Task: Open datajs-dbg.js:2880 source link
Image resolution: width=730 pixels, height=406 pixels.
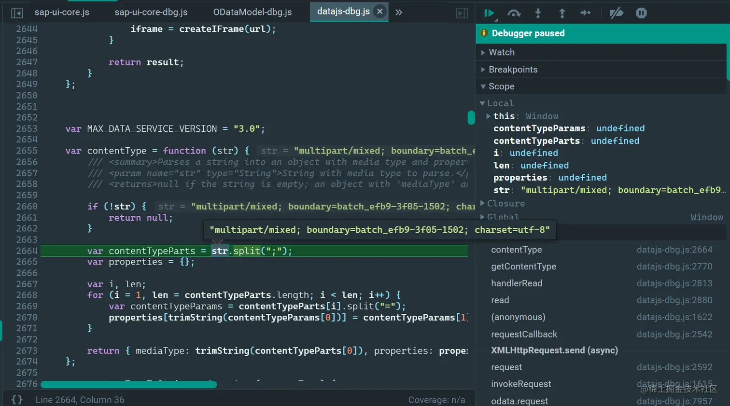Action: coord(674,300)
